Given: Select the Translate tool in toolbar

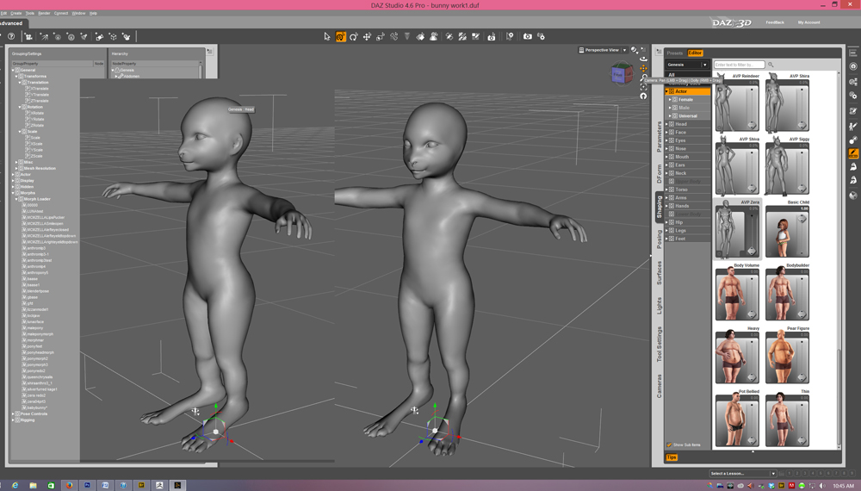Looking at the screenshot, I should point(367,37).
